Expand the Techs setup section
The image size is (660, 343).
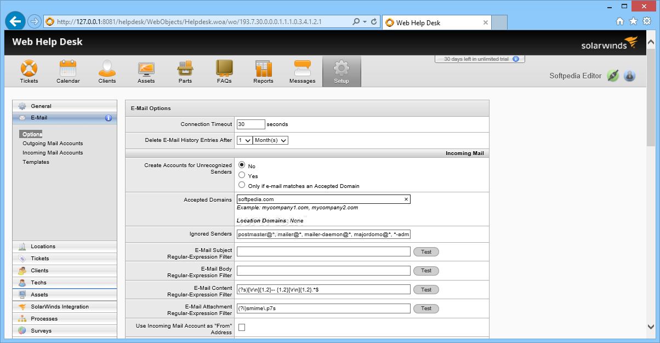[x=65, y=283]
